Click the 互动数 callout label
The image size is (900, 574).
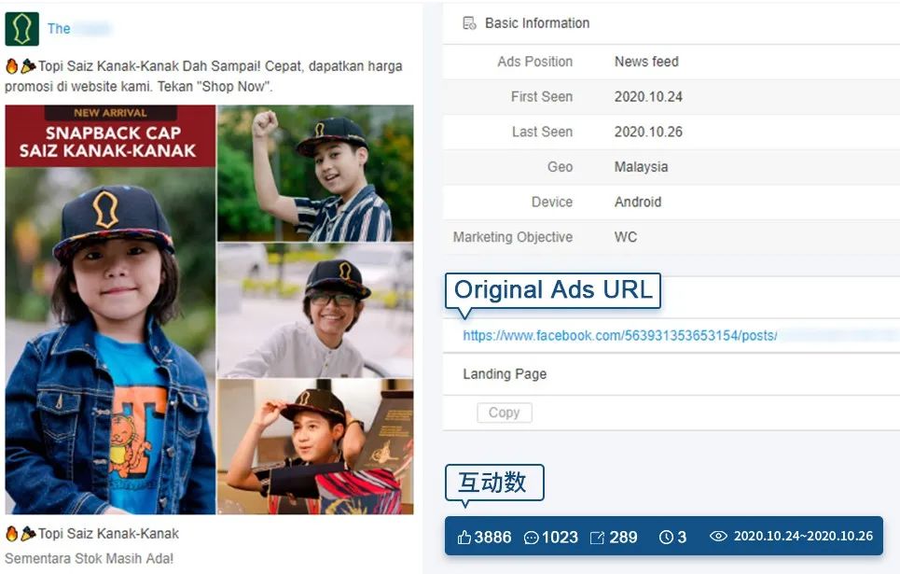pos(493,483)
